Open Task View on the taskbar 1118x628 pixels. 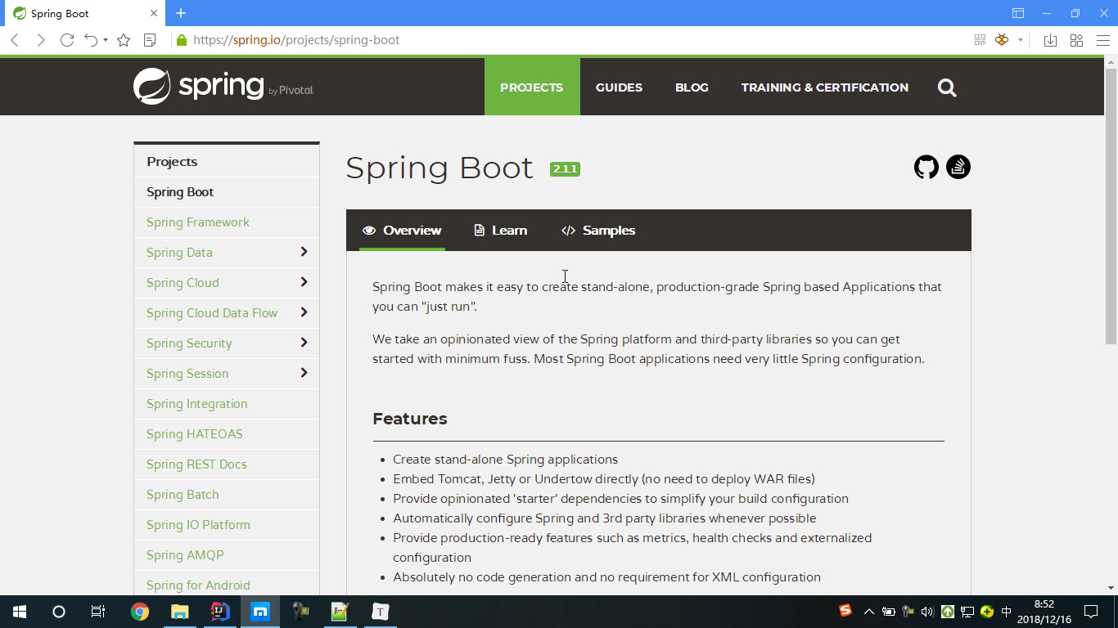click(x=97, y=612)
